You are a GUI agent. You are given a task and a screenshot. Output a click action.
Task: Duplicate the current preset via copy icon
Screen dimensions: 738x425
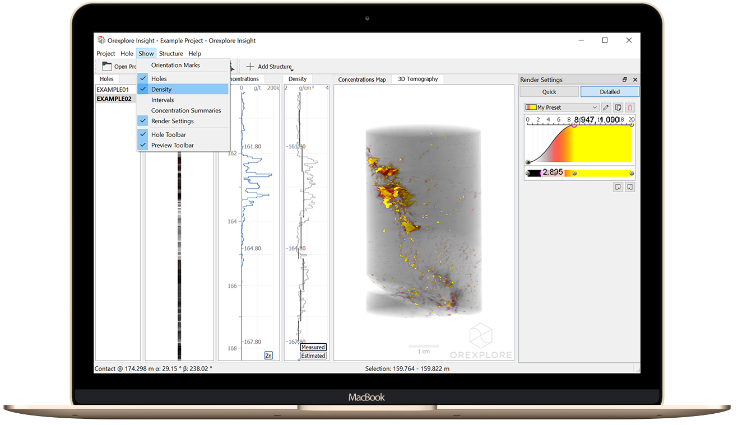click(619, 107)
